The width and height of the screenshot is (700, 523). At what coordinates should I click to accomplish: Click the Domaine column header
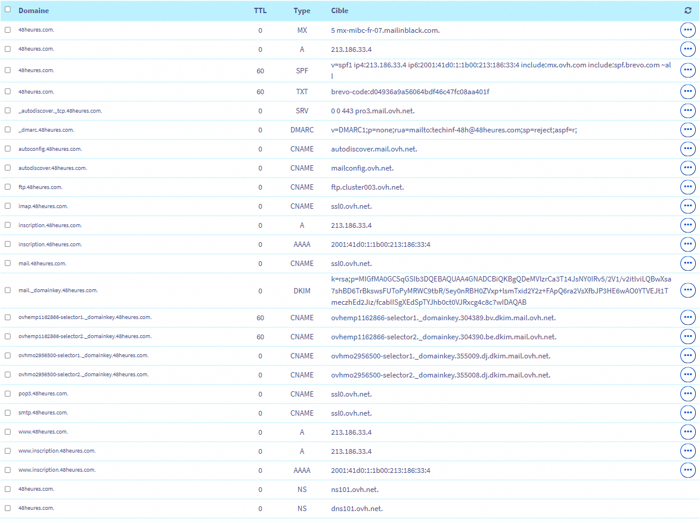(x=34, y=11)
